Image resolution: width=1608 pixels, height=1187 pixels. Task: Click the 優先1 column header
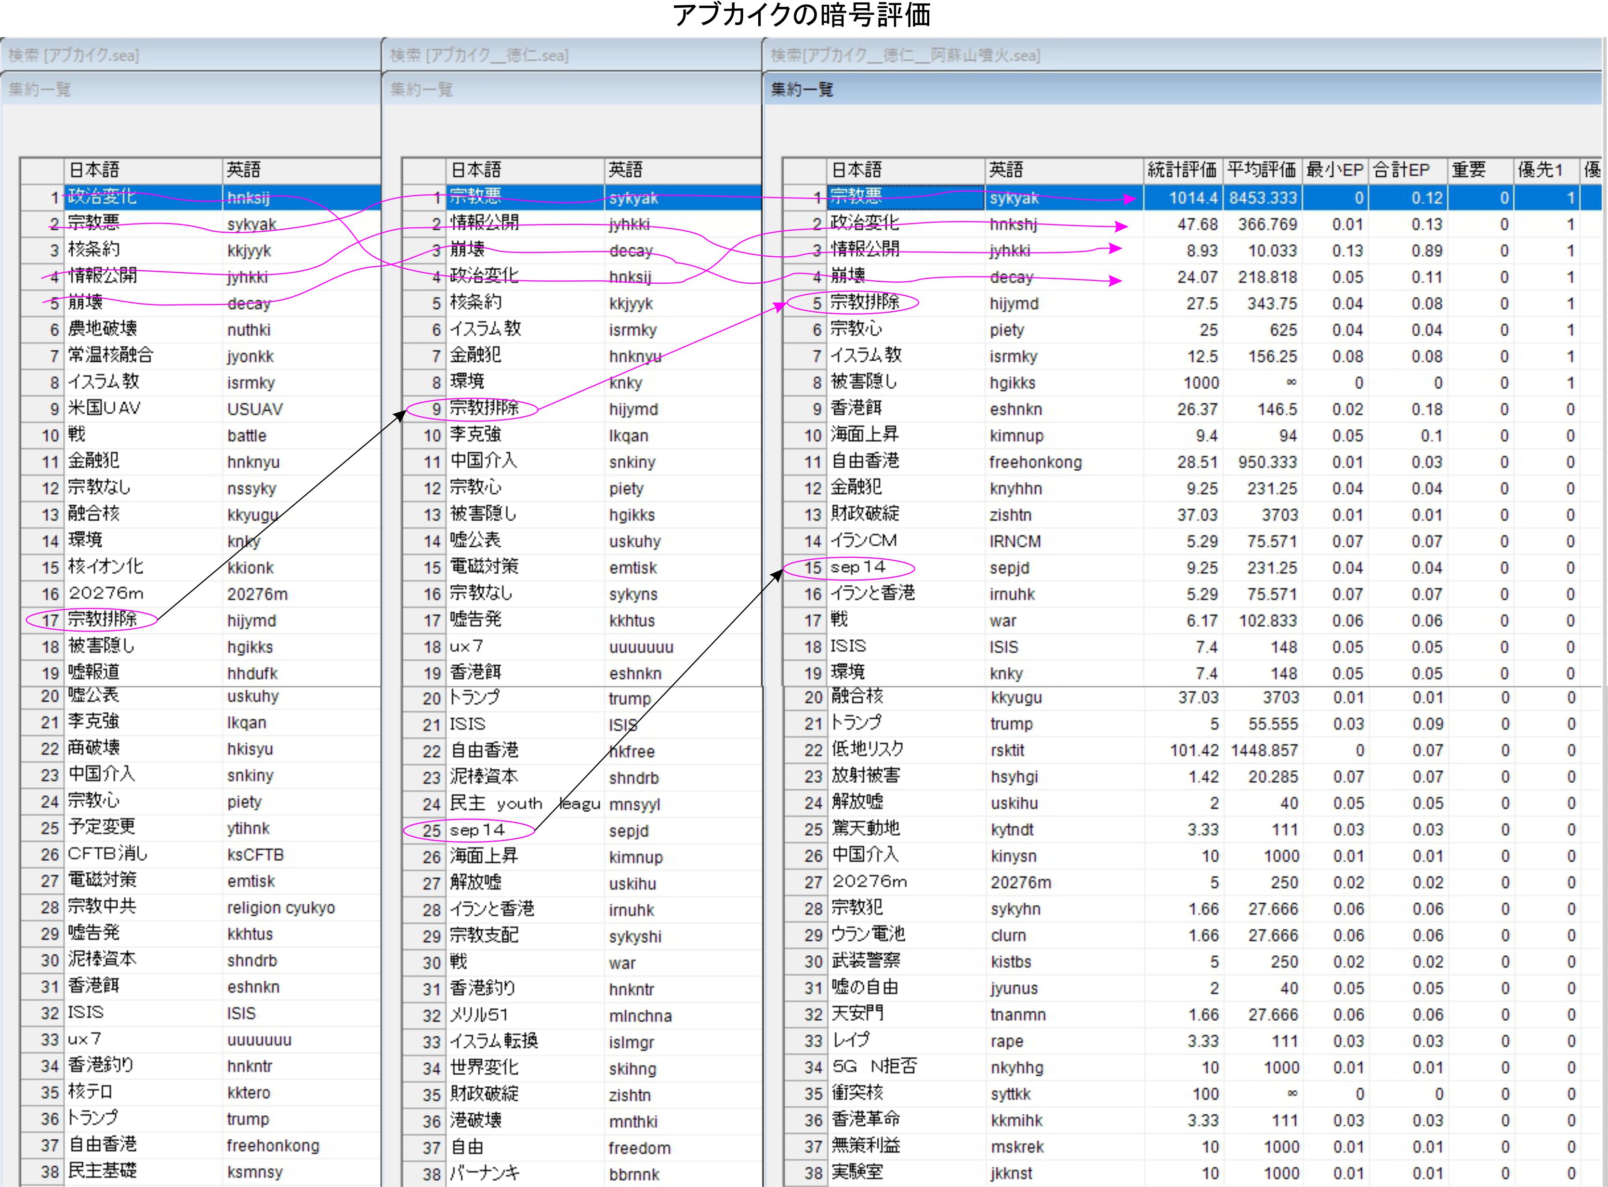tap(1540, 170)
